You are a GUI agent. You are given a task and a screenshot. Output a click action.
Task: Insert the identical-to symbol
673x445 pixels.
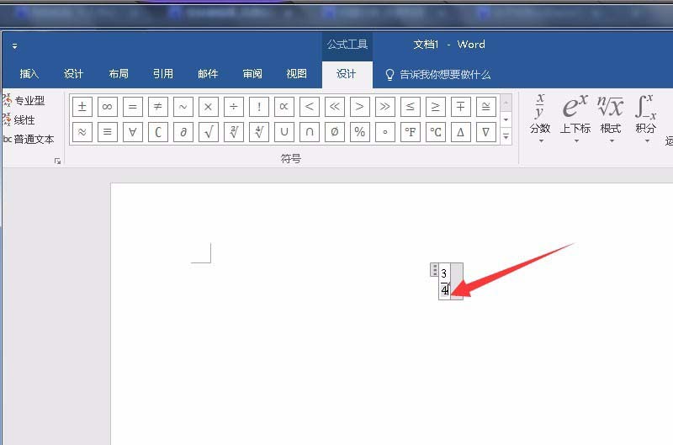pyautogui.click(x=108, y=132)
